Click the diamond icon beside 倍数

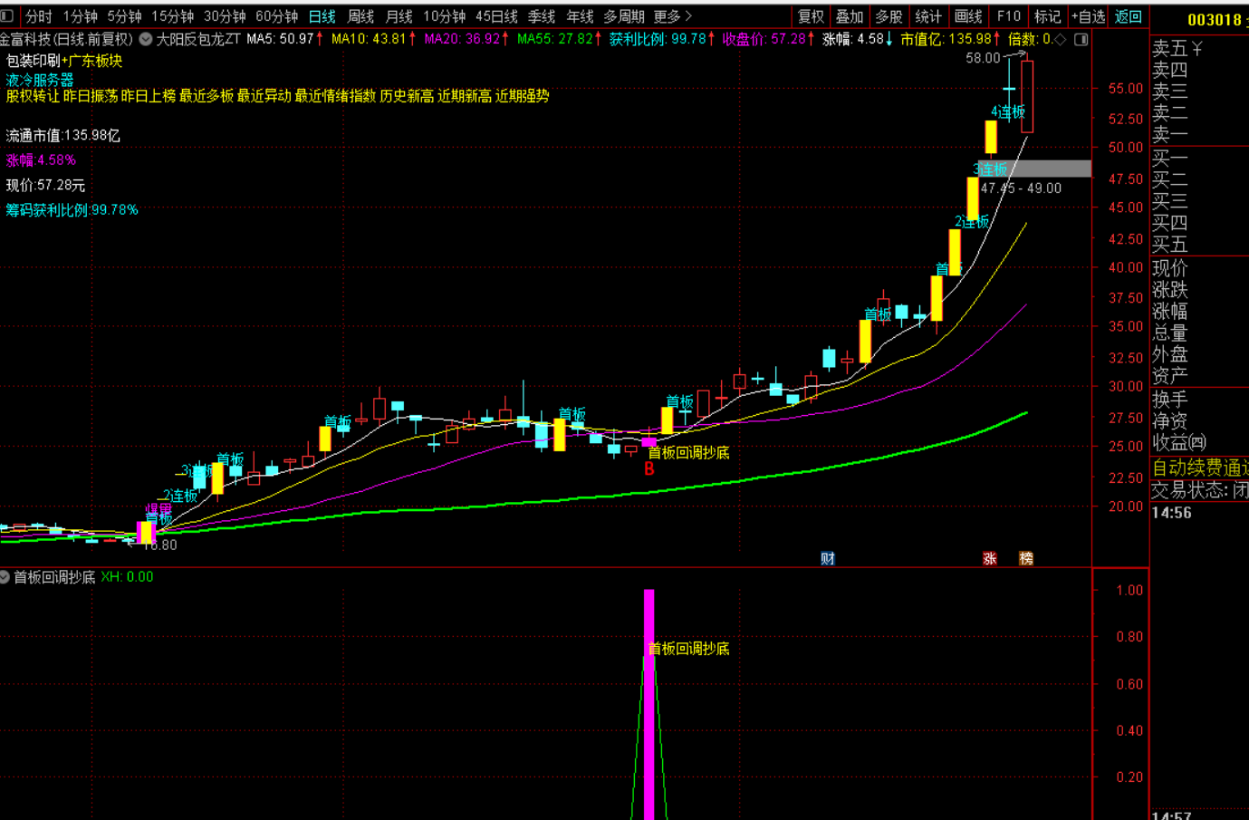pos(1061,40)
